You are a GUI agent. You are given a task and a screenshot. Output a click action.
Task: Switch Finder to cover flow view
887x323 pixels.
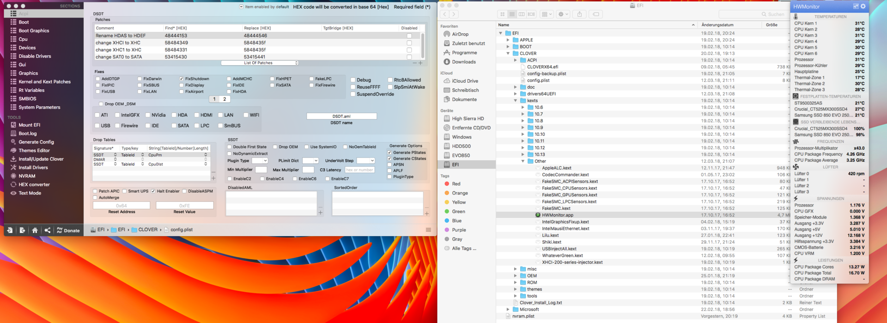[531, 14]
